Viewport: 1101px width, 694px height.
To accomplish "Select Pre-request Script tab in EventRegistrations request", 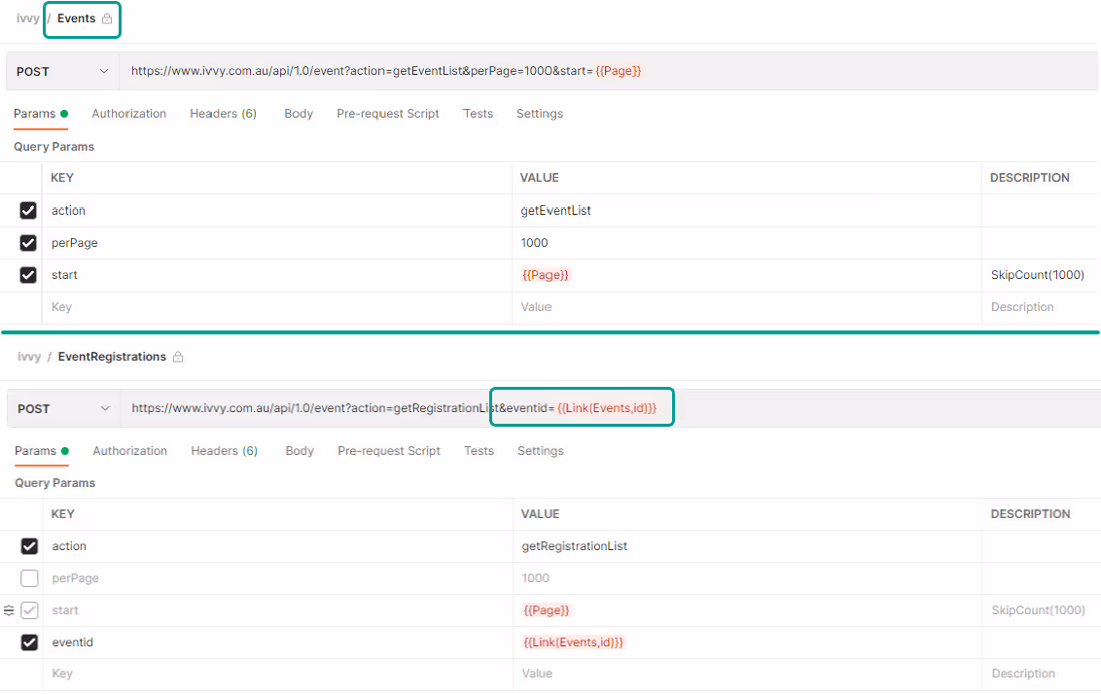I will tap(389, 451).
